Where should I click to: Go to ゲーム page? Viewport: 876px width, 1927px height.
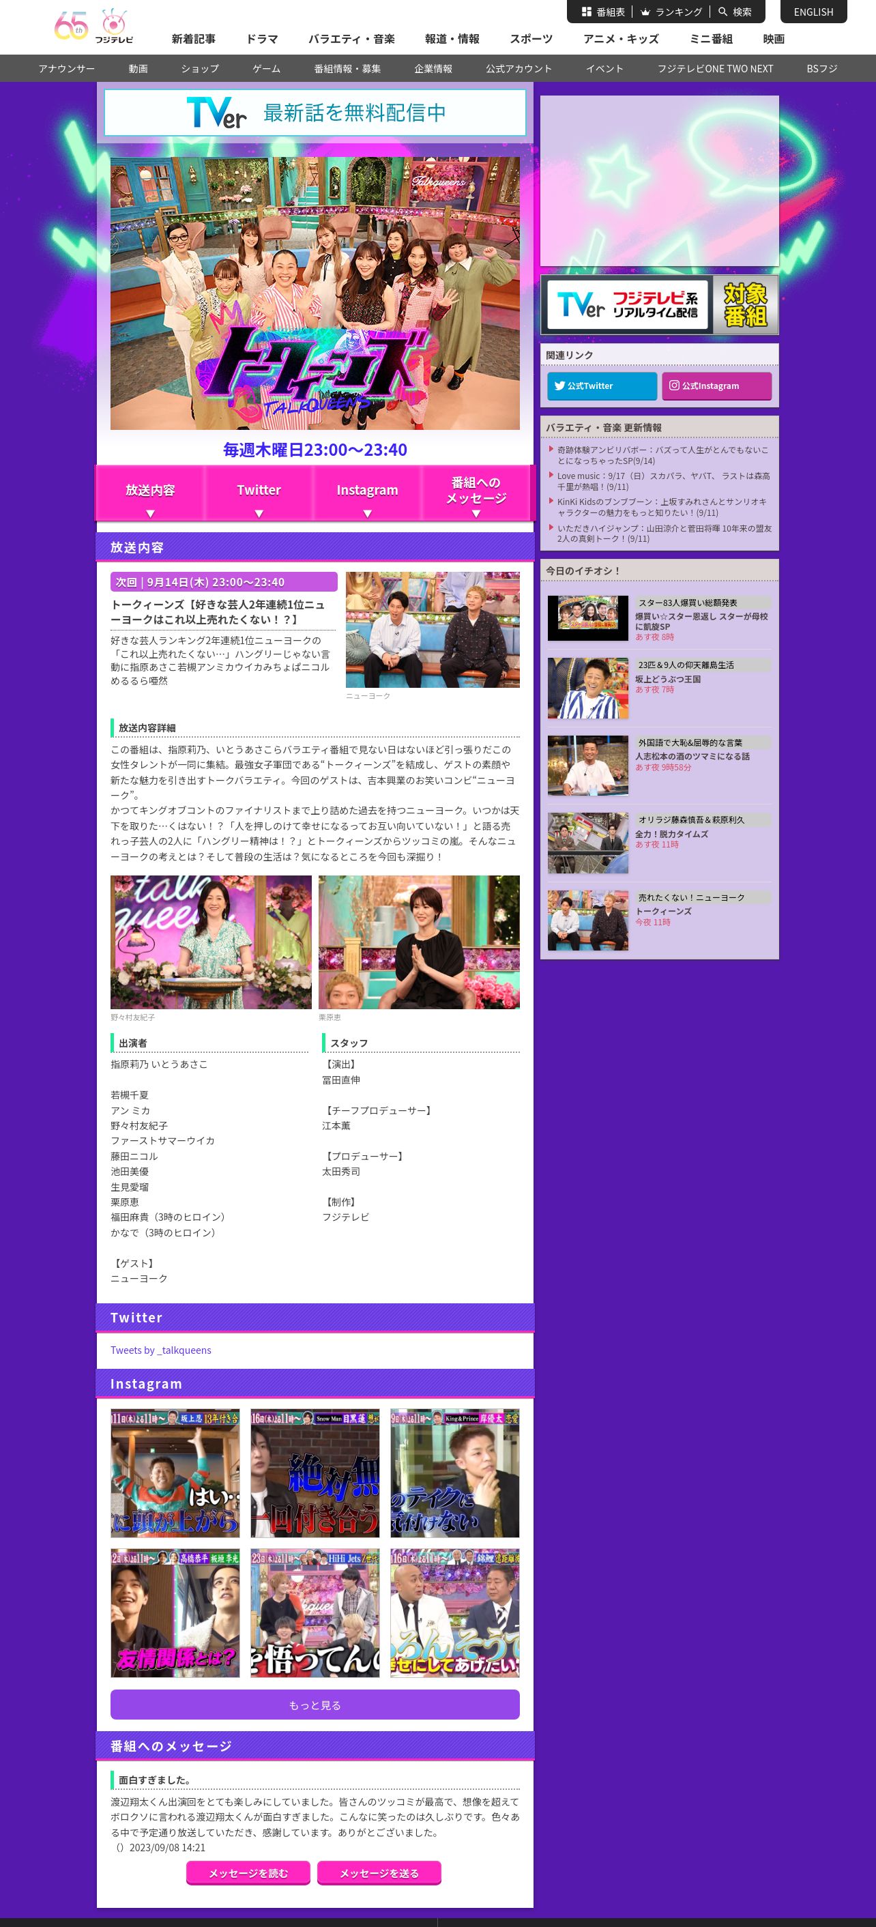click(x=266, y=69)
